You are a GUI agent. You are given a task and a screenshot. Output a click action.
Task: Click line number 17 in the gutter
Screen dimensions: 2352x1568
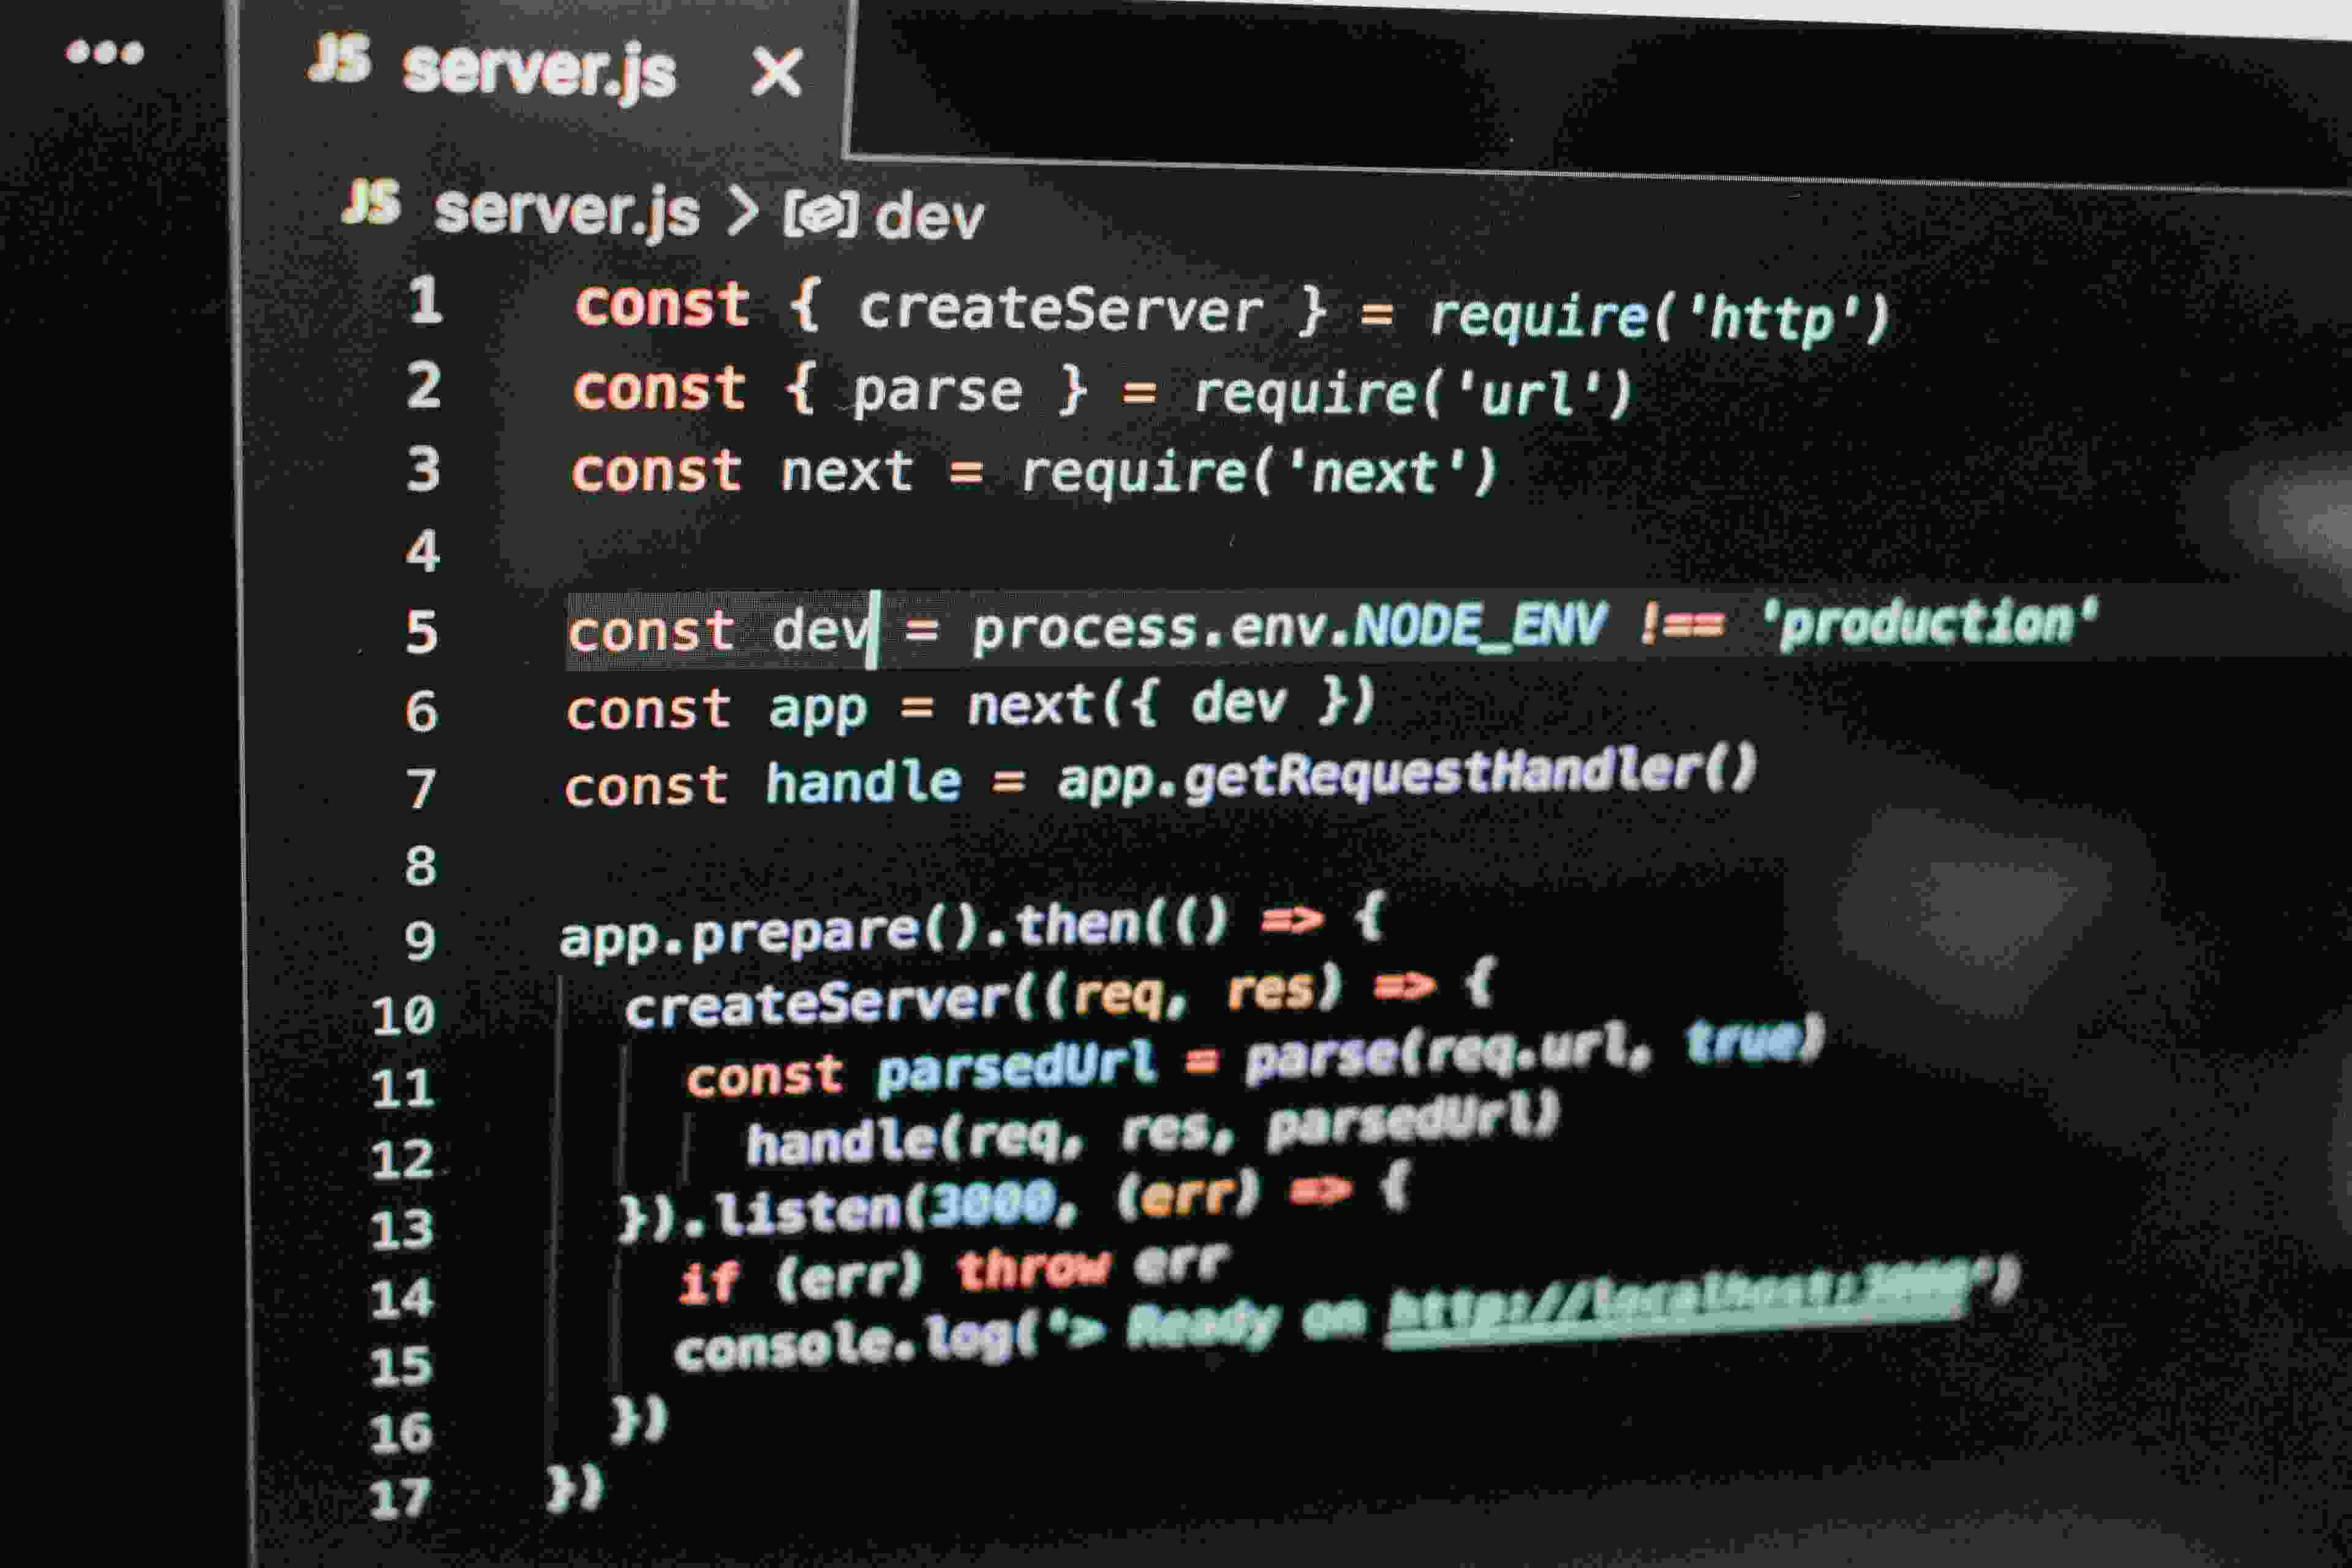click(x=399, y=1499)
